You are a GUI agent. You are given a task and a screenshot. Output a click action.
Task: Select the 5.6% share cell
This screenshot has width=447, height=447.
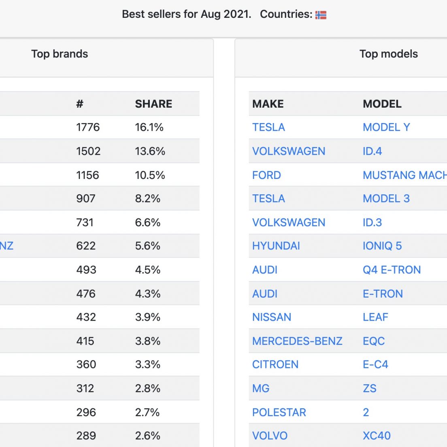(148, 246)
